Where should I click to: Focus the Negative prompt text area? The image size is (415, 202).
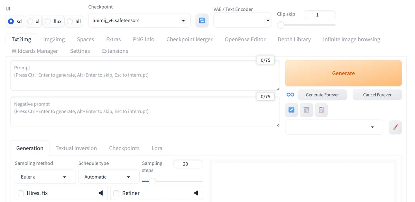tap(145, 112)
